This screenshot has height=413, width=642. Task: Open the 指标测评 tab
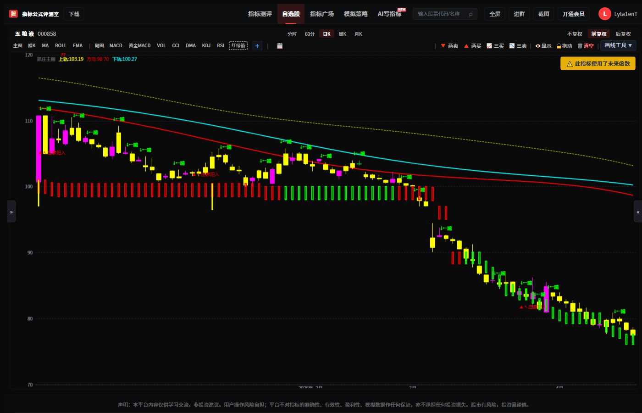click(260, 14)
